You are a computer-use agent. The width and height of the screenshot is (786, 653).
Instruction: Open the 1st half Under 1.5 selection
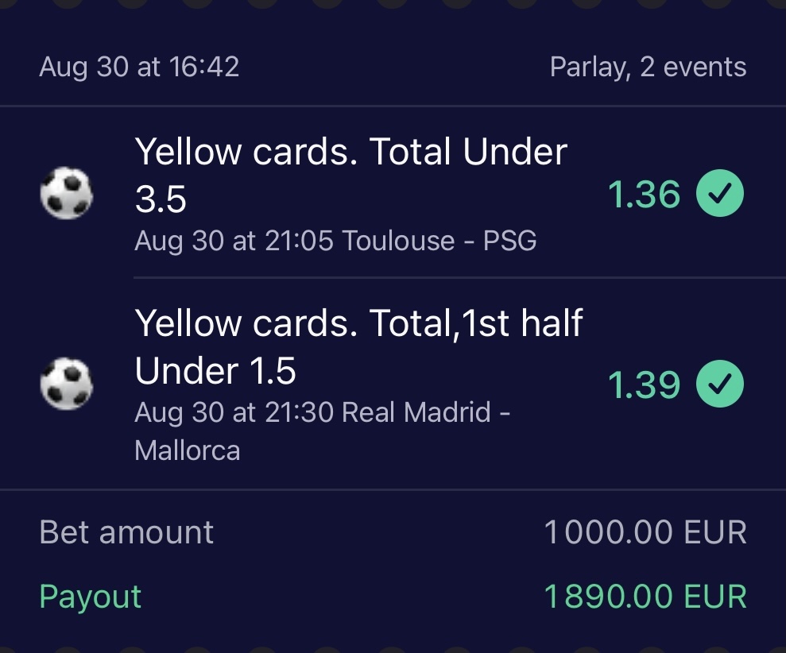(358, 347)
